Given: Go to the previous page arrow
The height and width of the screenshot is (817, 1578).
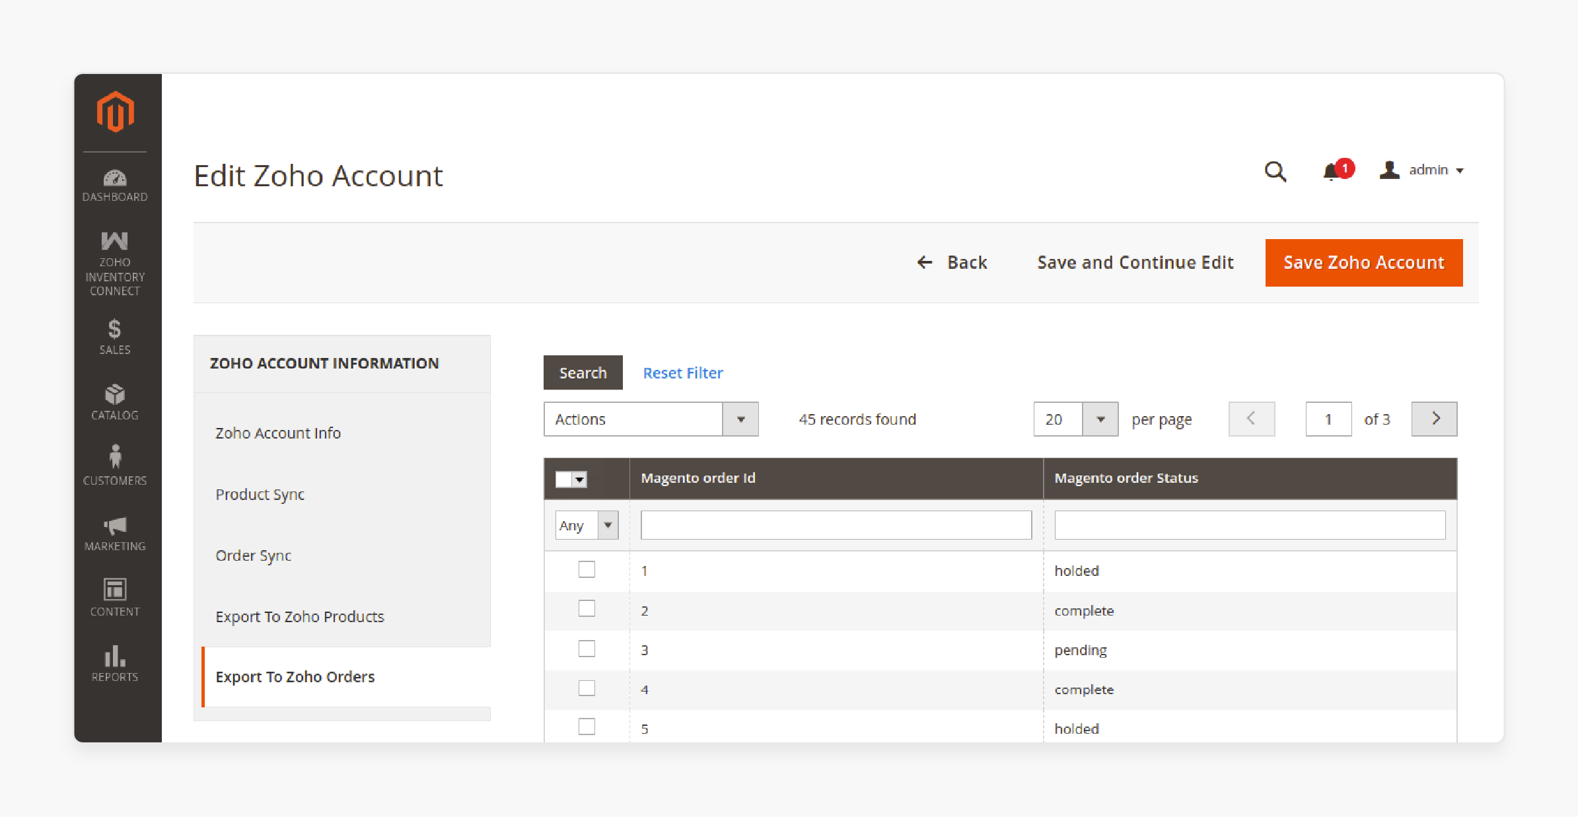Looking at the screenshot, I should [x=1251, y=419].
